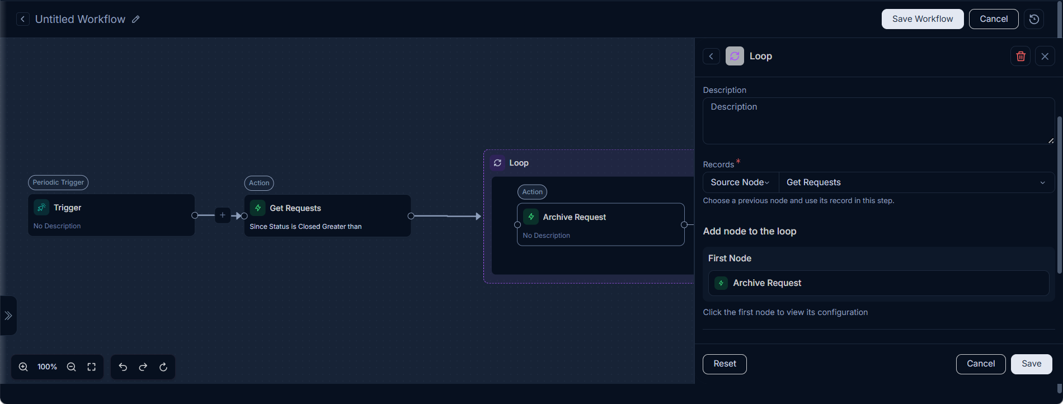Save the Loop configuration

coord(1031,364)
